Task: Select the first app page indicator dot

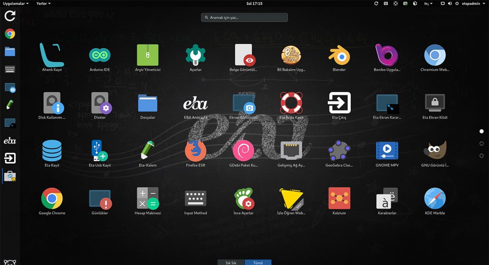Action: click(x=482, y=131)
